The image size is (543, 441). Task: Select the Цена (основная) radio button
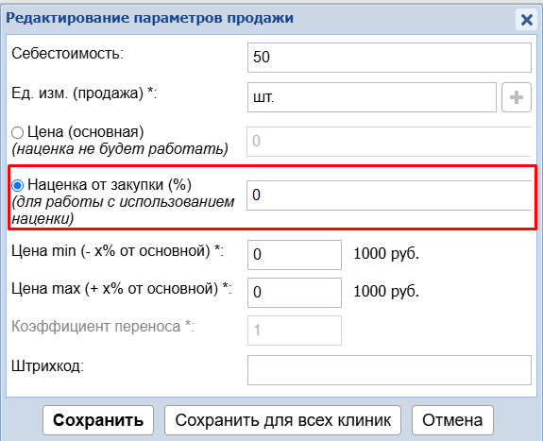(x=17, y=132)
